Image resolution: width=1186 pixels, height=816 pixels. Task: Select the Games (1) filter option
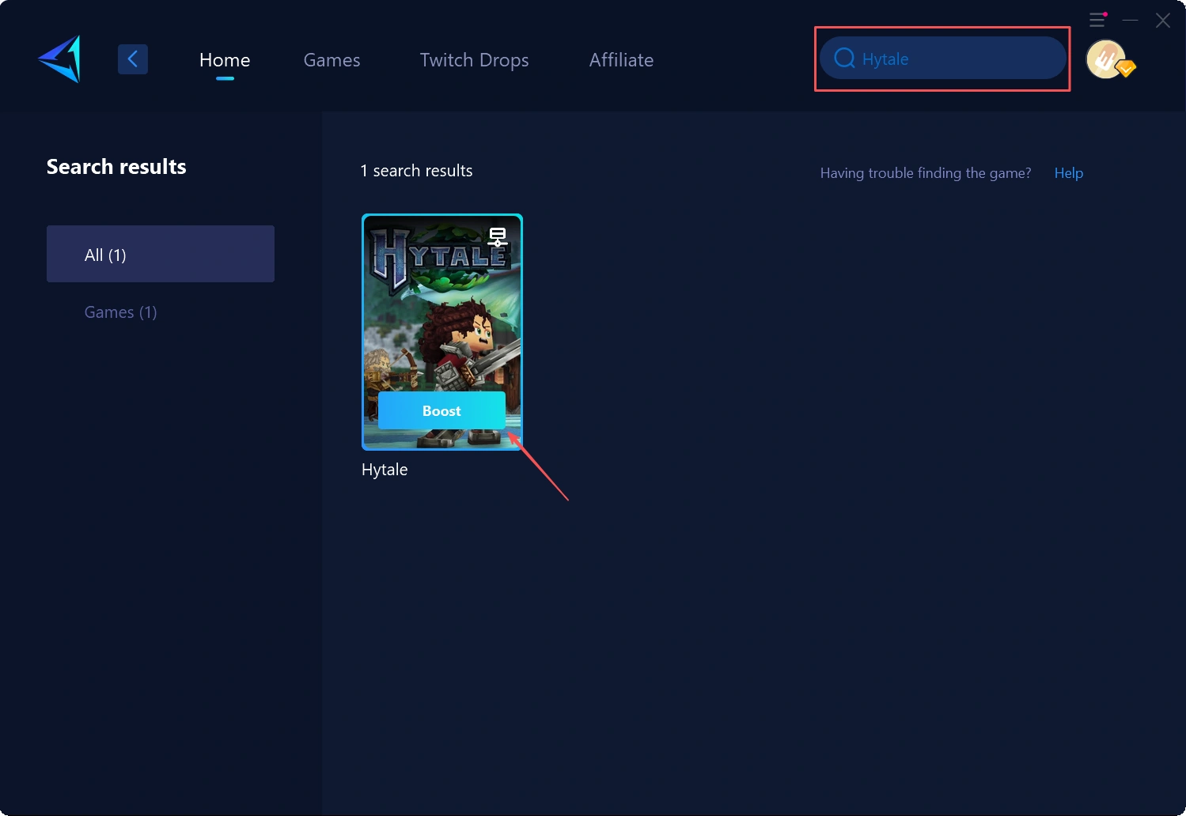point(120,312)
